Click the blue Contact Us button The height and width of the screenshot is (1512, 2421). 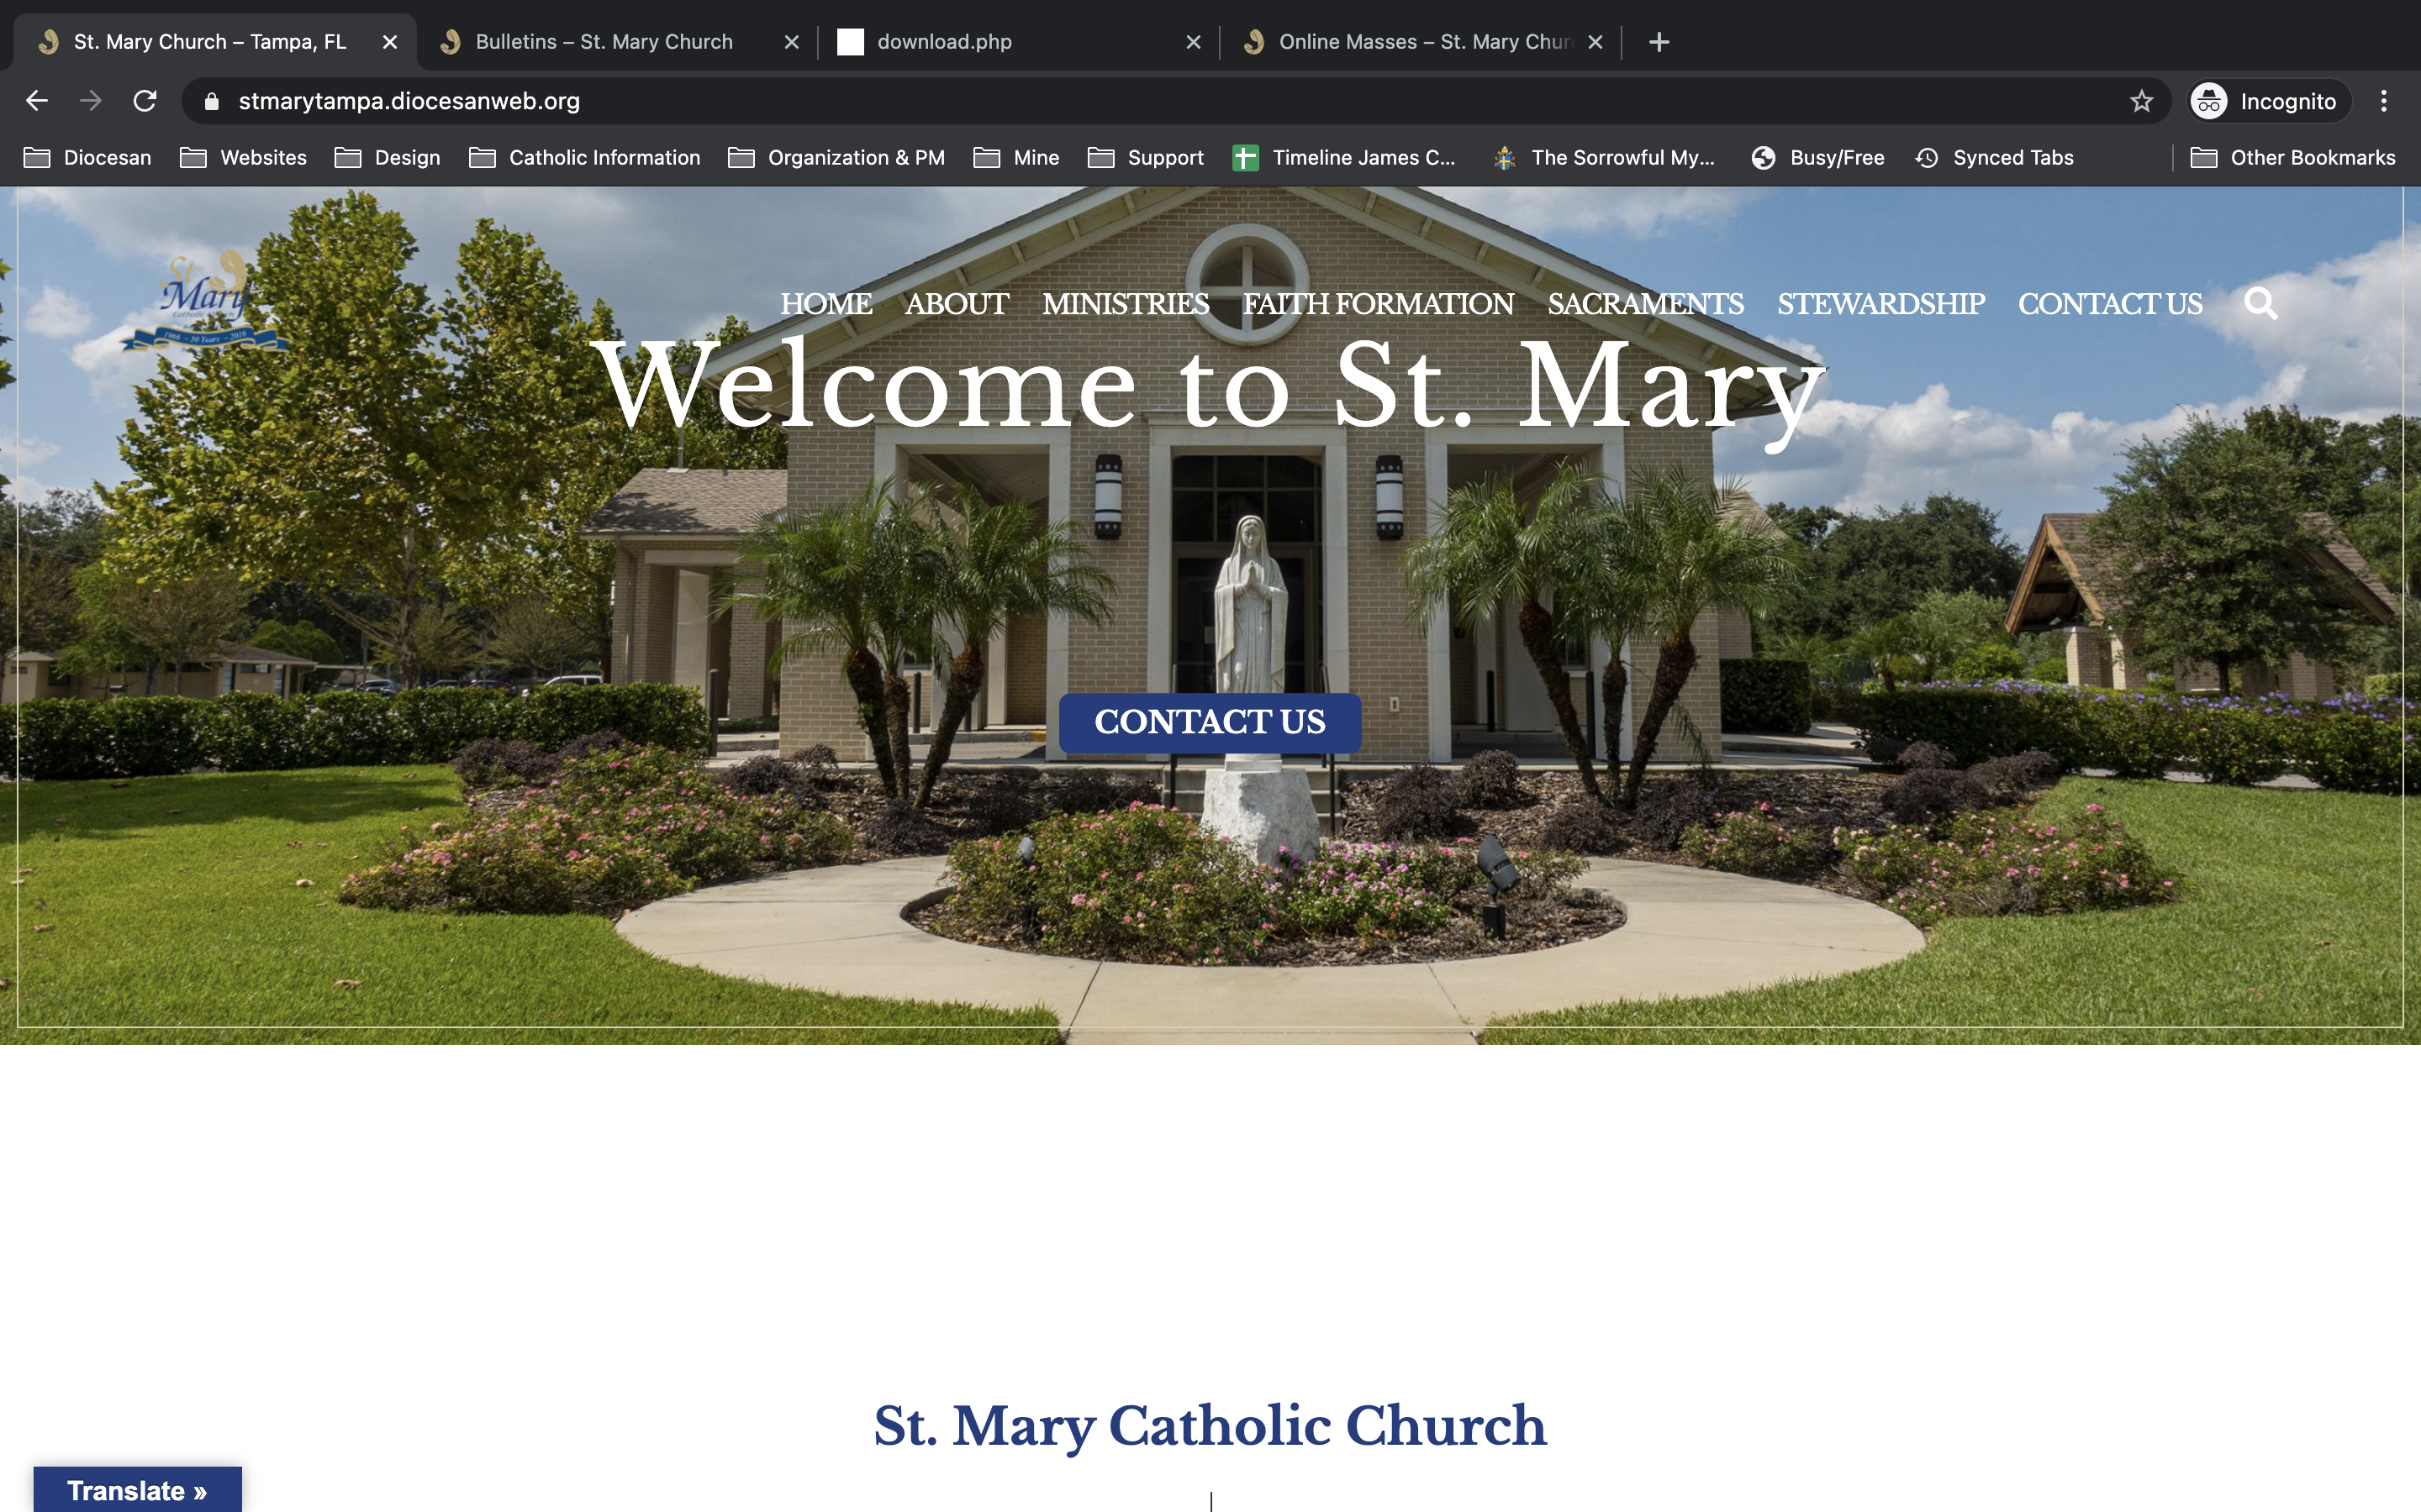click(x=1210, y=722)
